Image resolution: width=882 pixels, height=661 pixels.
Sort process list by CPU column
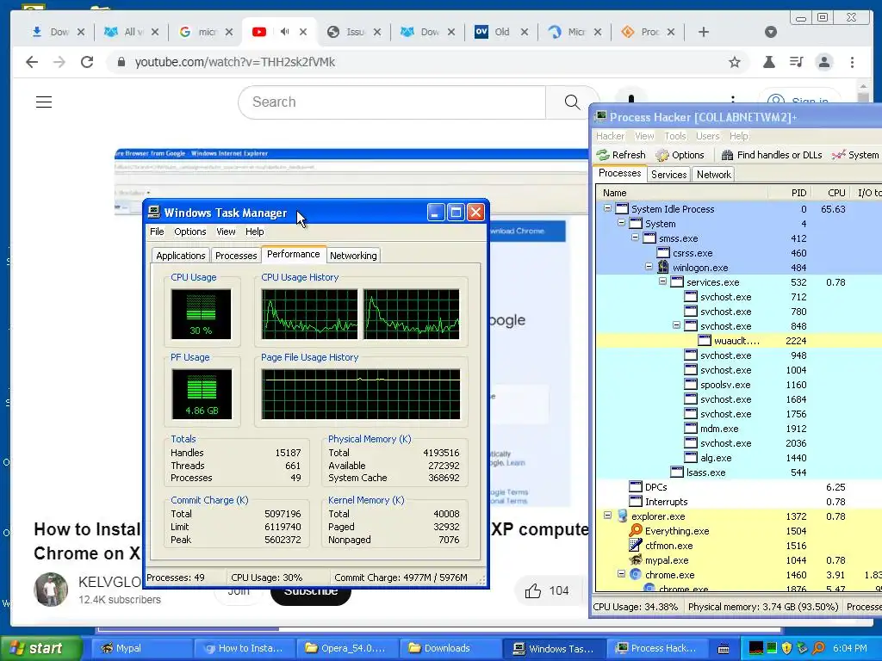pyautogui.click(x=831, y=193)
